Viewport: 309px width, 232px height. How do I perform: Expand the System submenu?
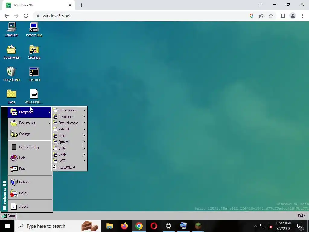pyautogui.click(x=69, y=142)
